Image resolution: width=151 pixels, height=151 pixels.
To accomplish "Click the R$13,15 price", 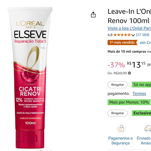I will [136, 65].
